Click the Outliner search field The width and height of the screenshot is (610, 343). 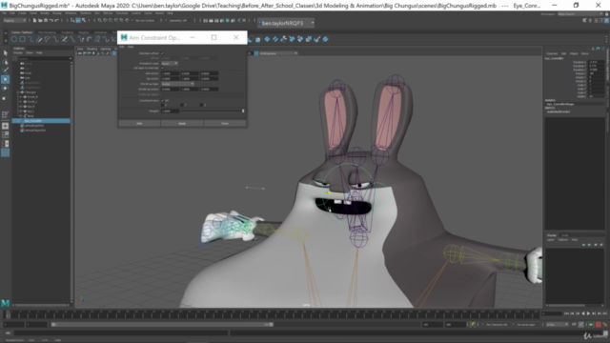pos(45,58)
